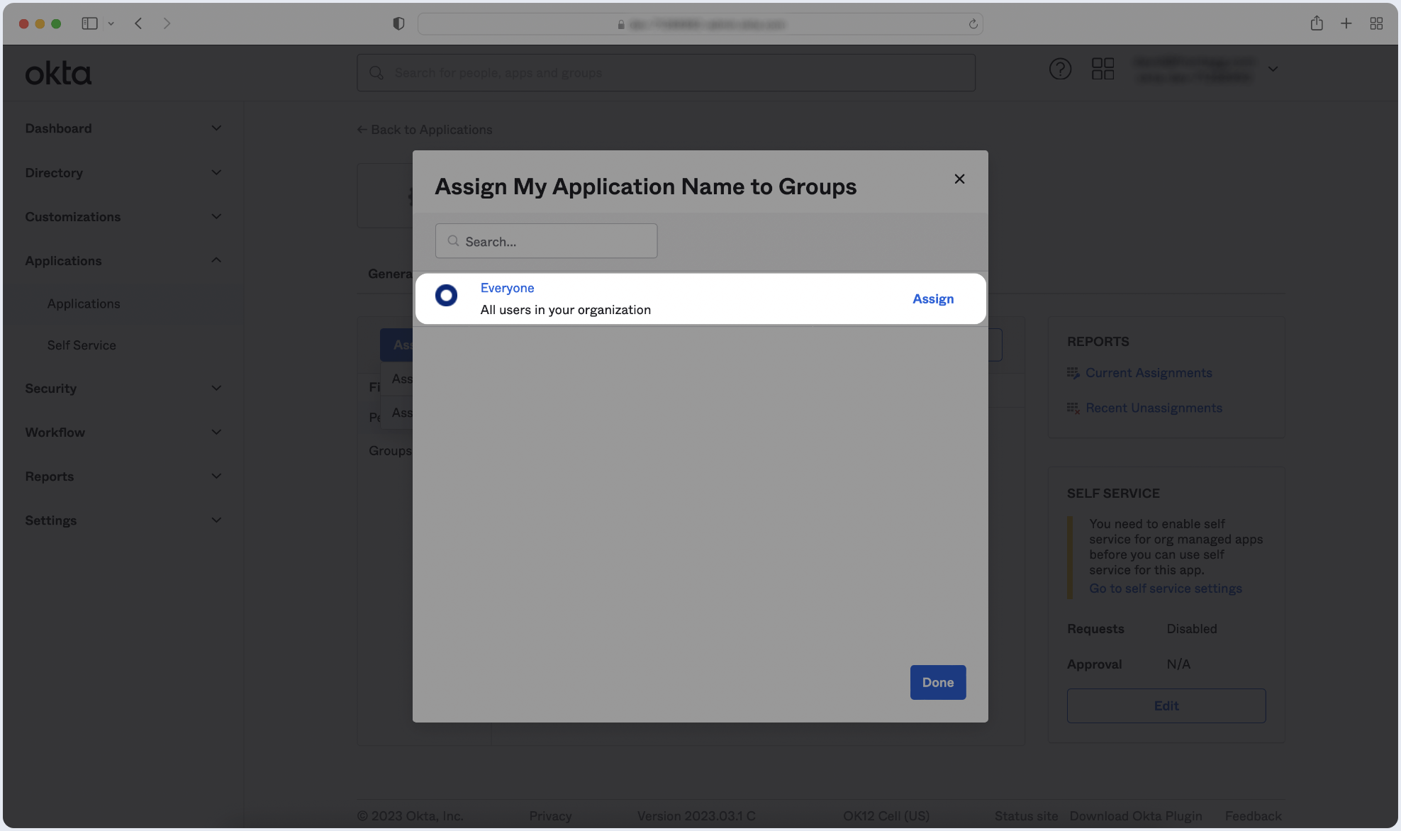Collapse the Applications sidebar section

(216, 260)
